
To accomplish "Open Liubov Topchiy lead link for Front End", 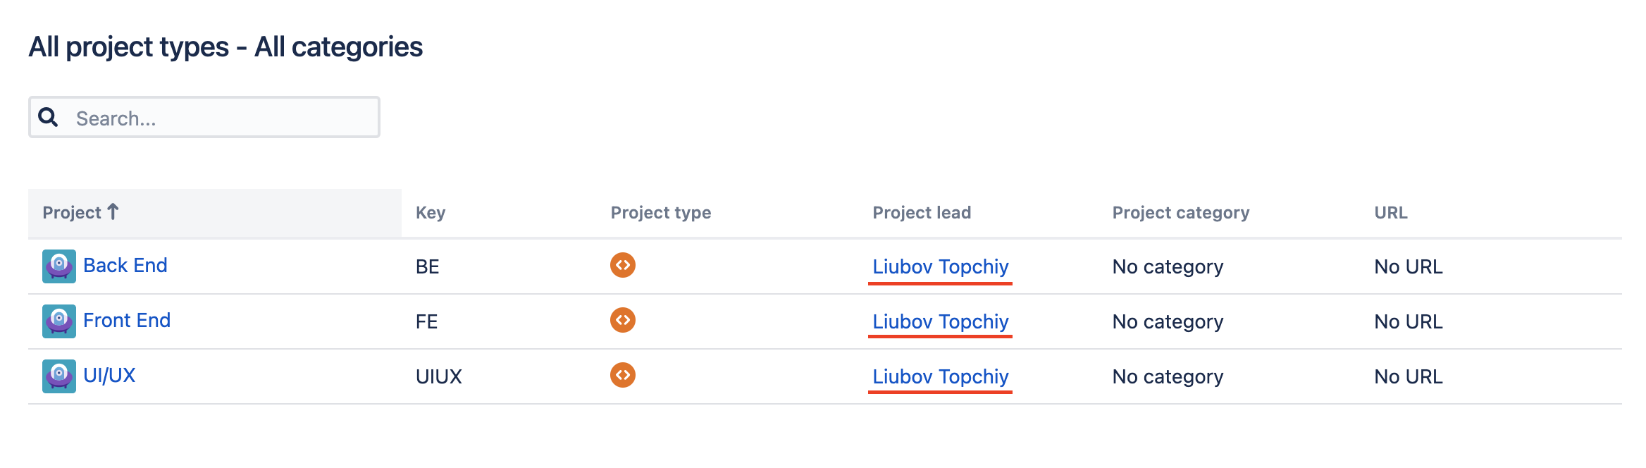I will coord(940,322).
